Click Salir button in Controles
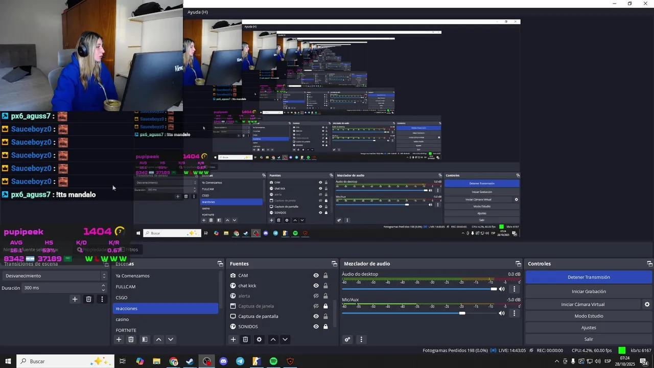The width and height of the screenshot is (654, 368). pyautogui.click(x=589, y=339)
